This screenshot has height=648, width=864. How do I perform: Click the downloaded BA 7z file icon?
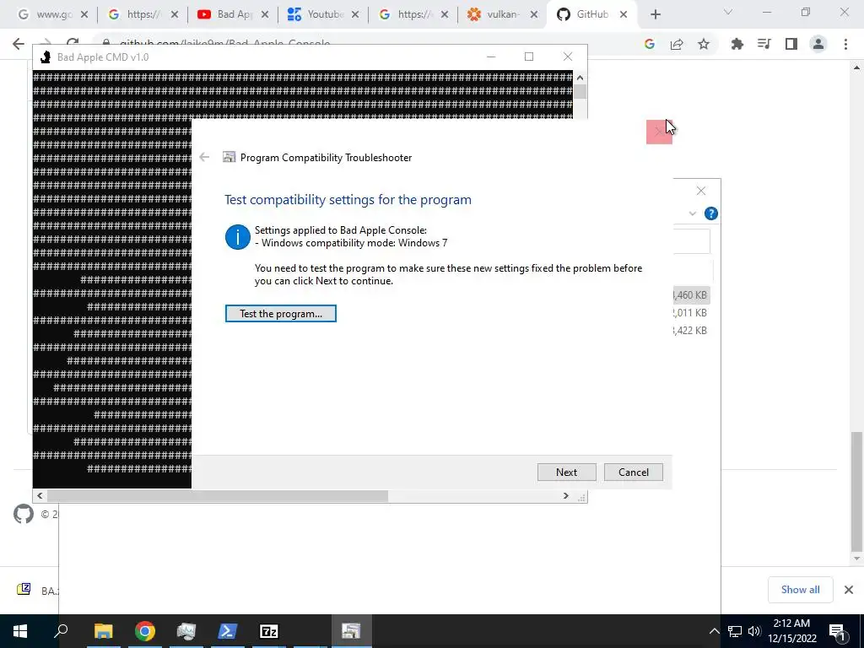pos(24,590)
